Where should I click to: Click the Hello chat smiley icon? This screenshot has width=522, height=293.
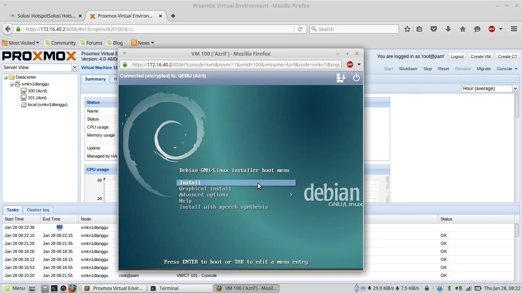click(477, 29)
